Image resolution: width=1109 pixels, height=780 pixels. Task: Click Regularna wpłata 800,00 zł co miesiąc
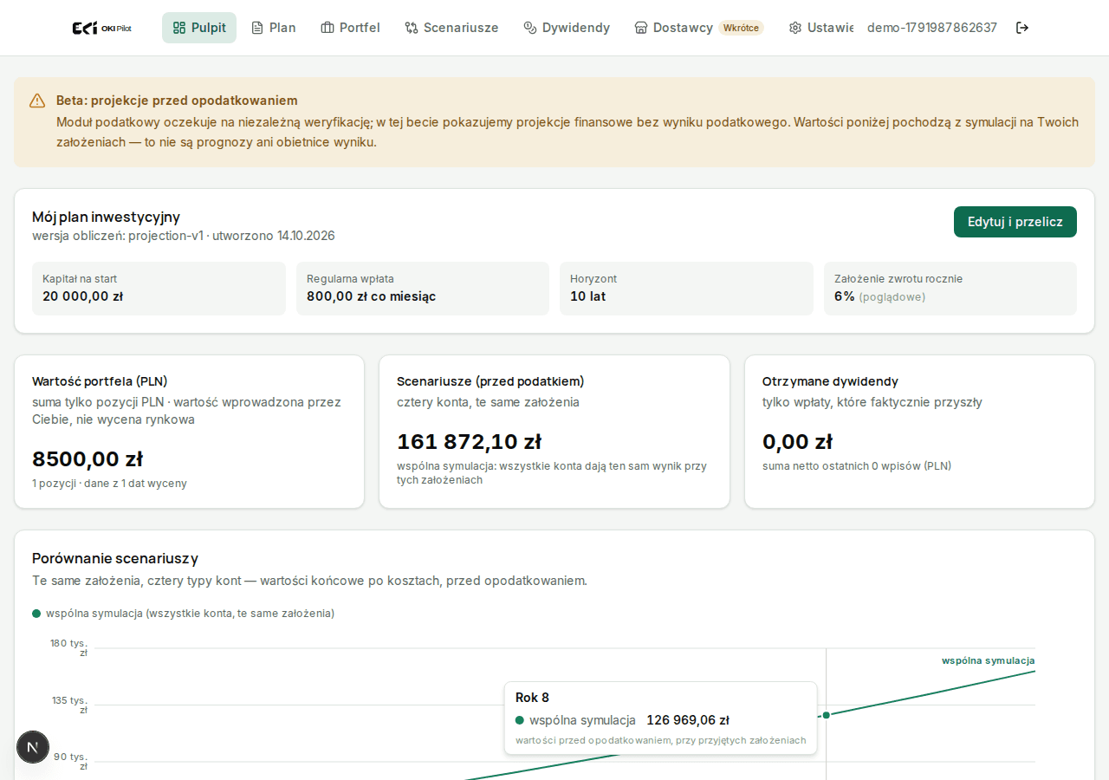(x=372, y=296)
